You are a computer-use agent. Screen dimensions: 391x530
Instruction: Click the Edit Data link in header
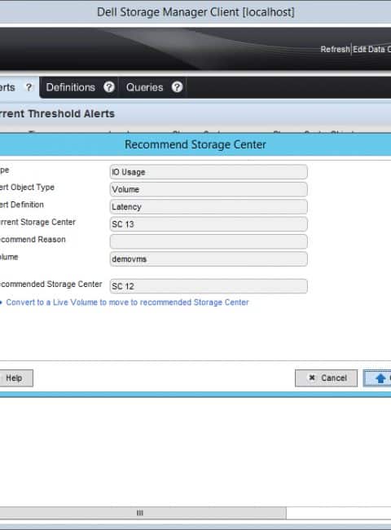coord(371,50)
